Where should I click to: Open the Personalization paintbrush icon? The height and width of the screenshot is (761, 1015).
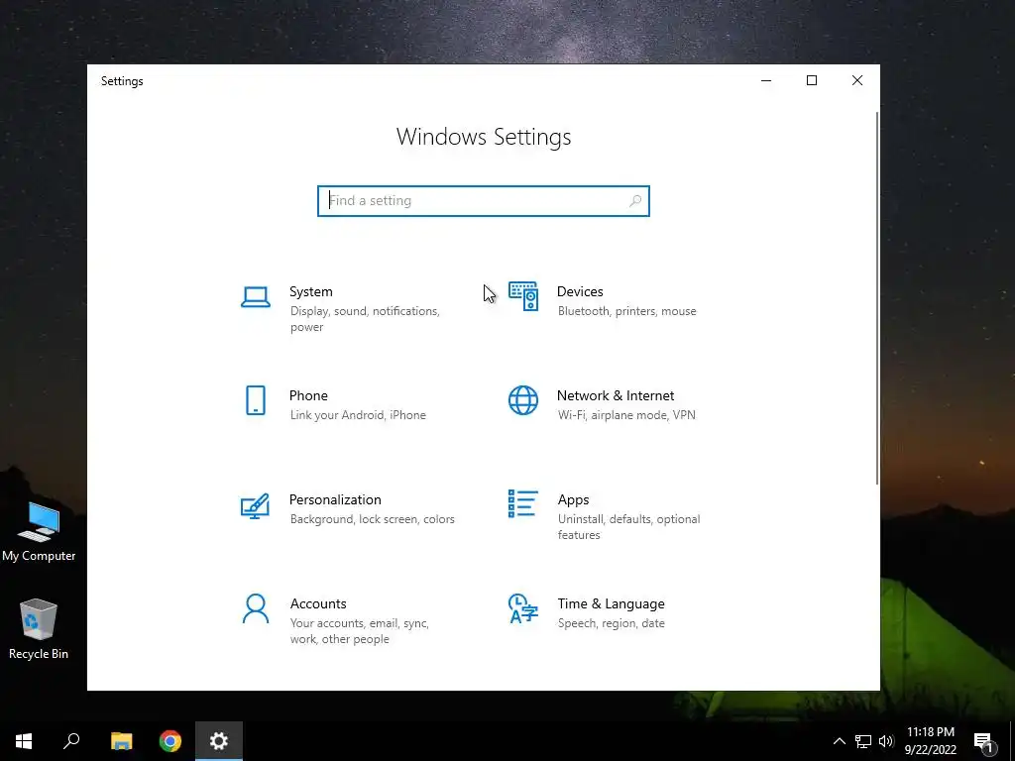click(x=255, y=506)
